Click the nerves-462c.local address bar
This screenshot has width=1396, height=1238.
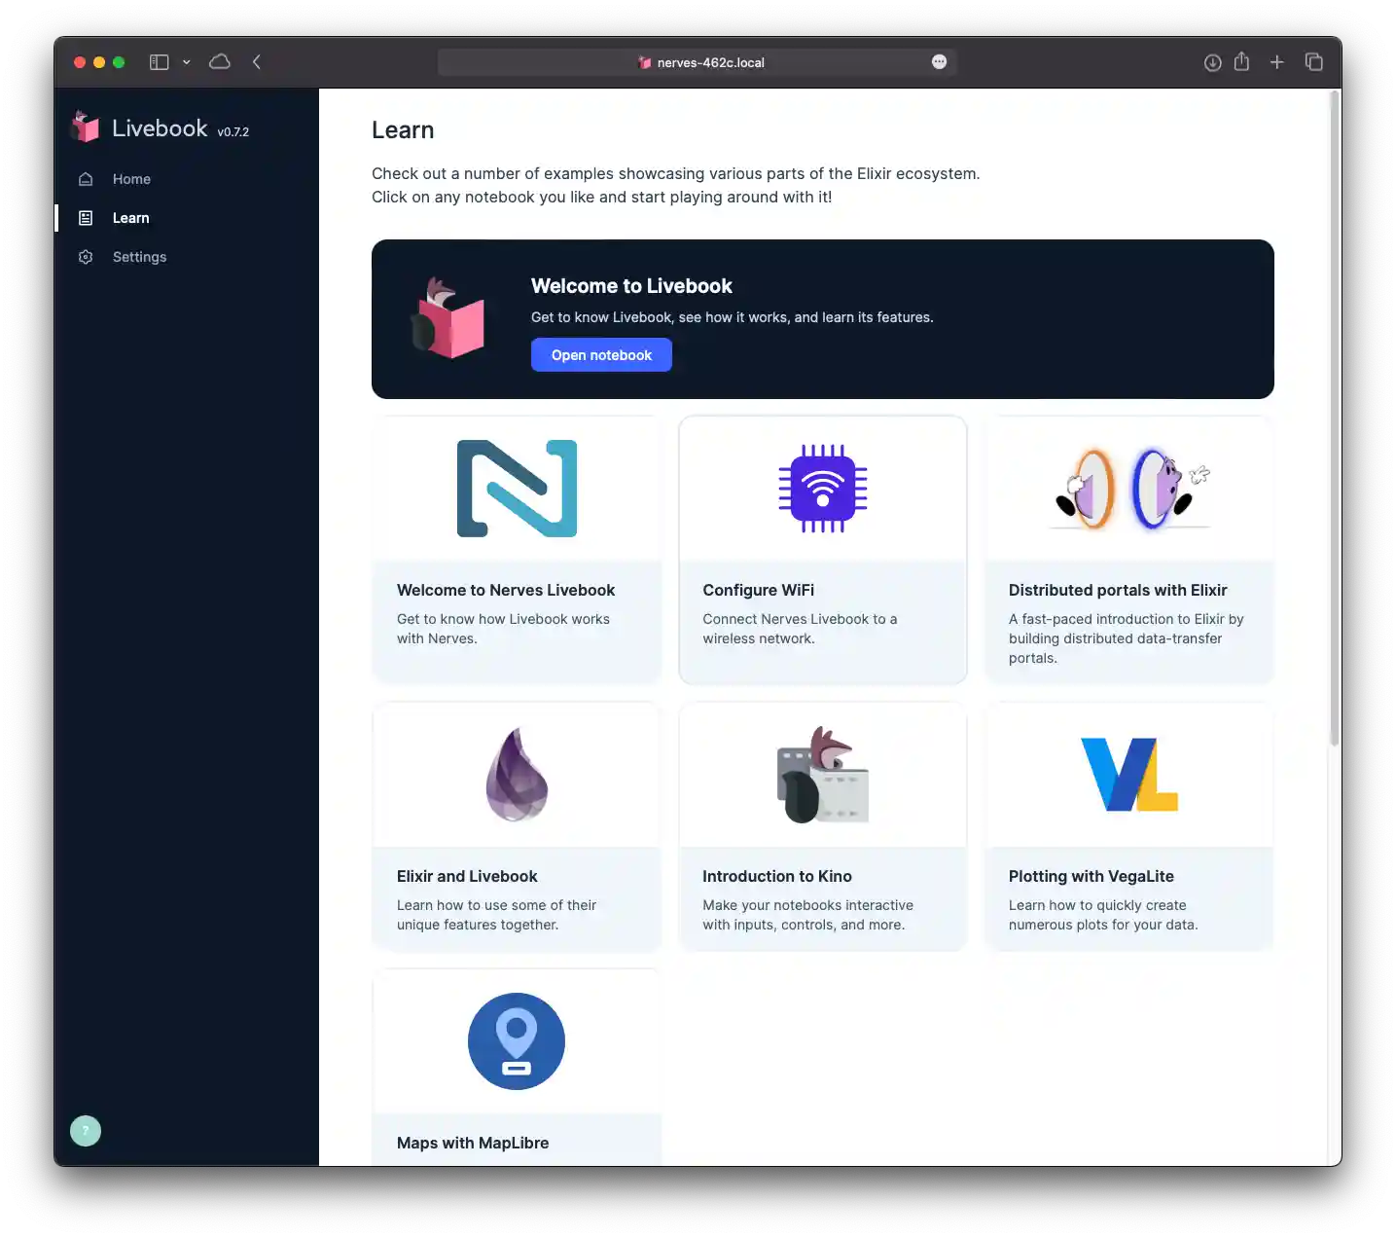coord(697,62)
